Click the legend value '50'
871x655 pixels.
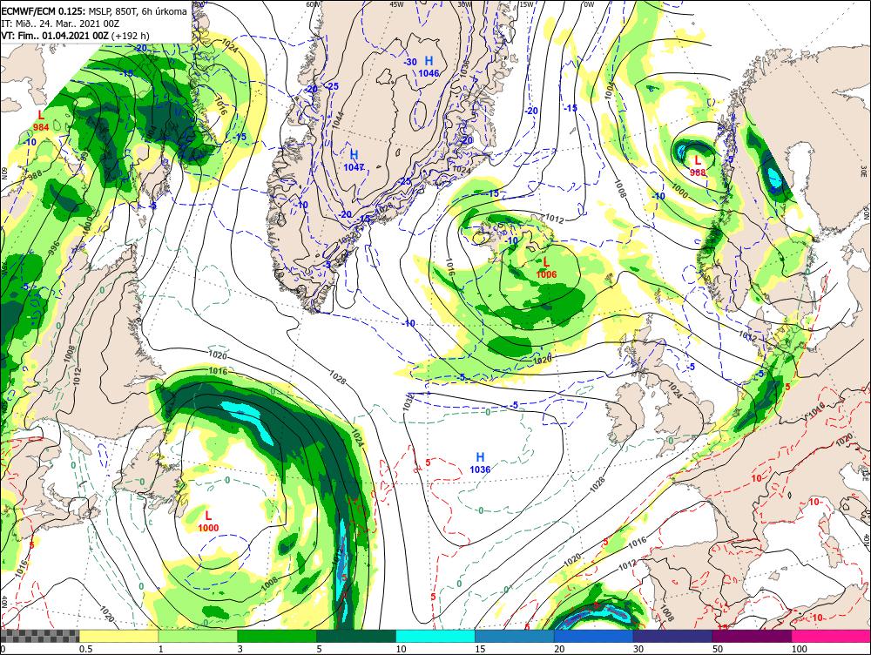point(718,649)
